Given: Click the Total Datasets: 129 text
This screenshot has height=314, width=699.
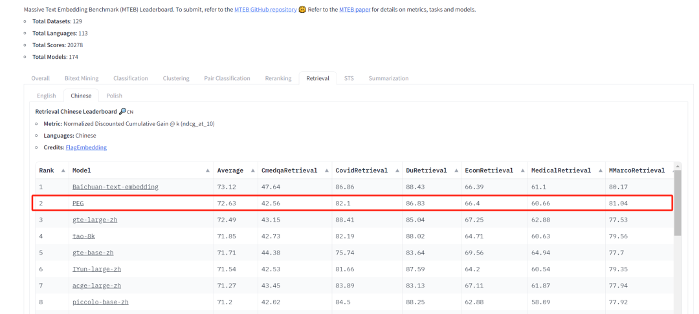Looking at the screenshot, I should [58, 21].
